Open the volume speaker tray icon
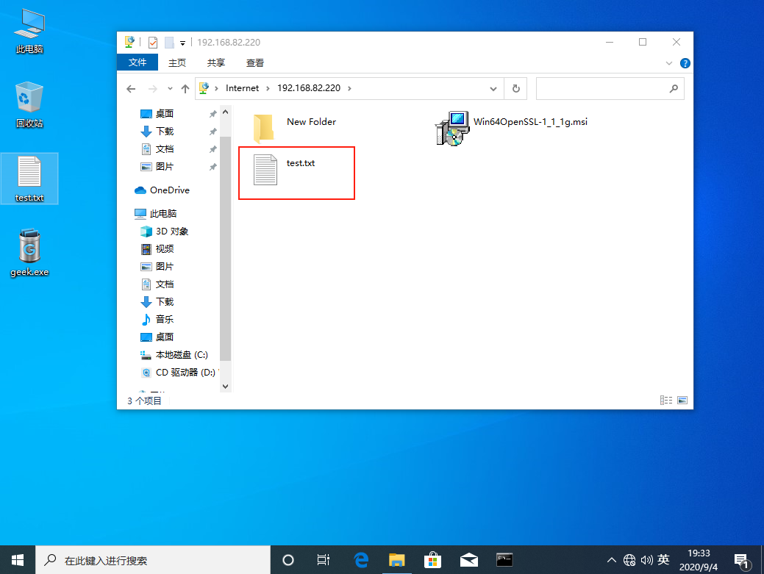 point(646,560)
